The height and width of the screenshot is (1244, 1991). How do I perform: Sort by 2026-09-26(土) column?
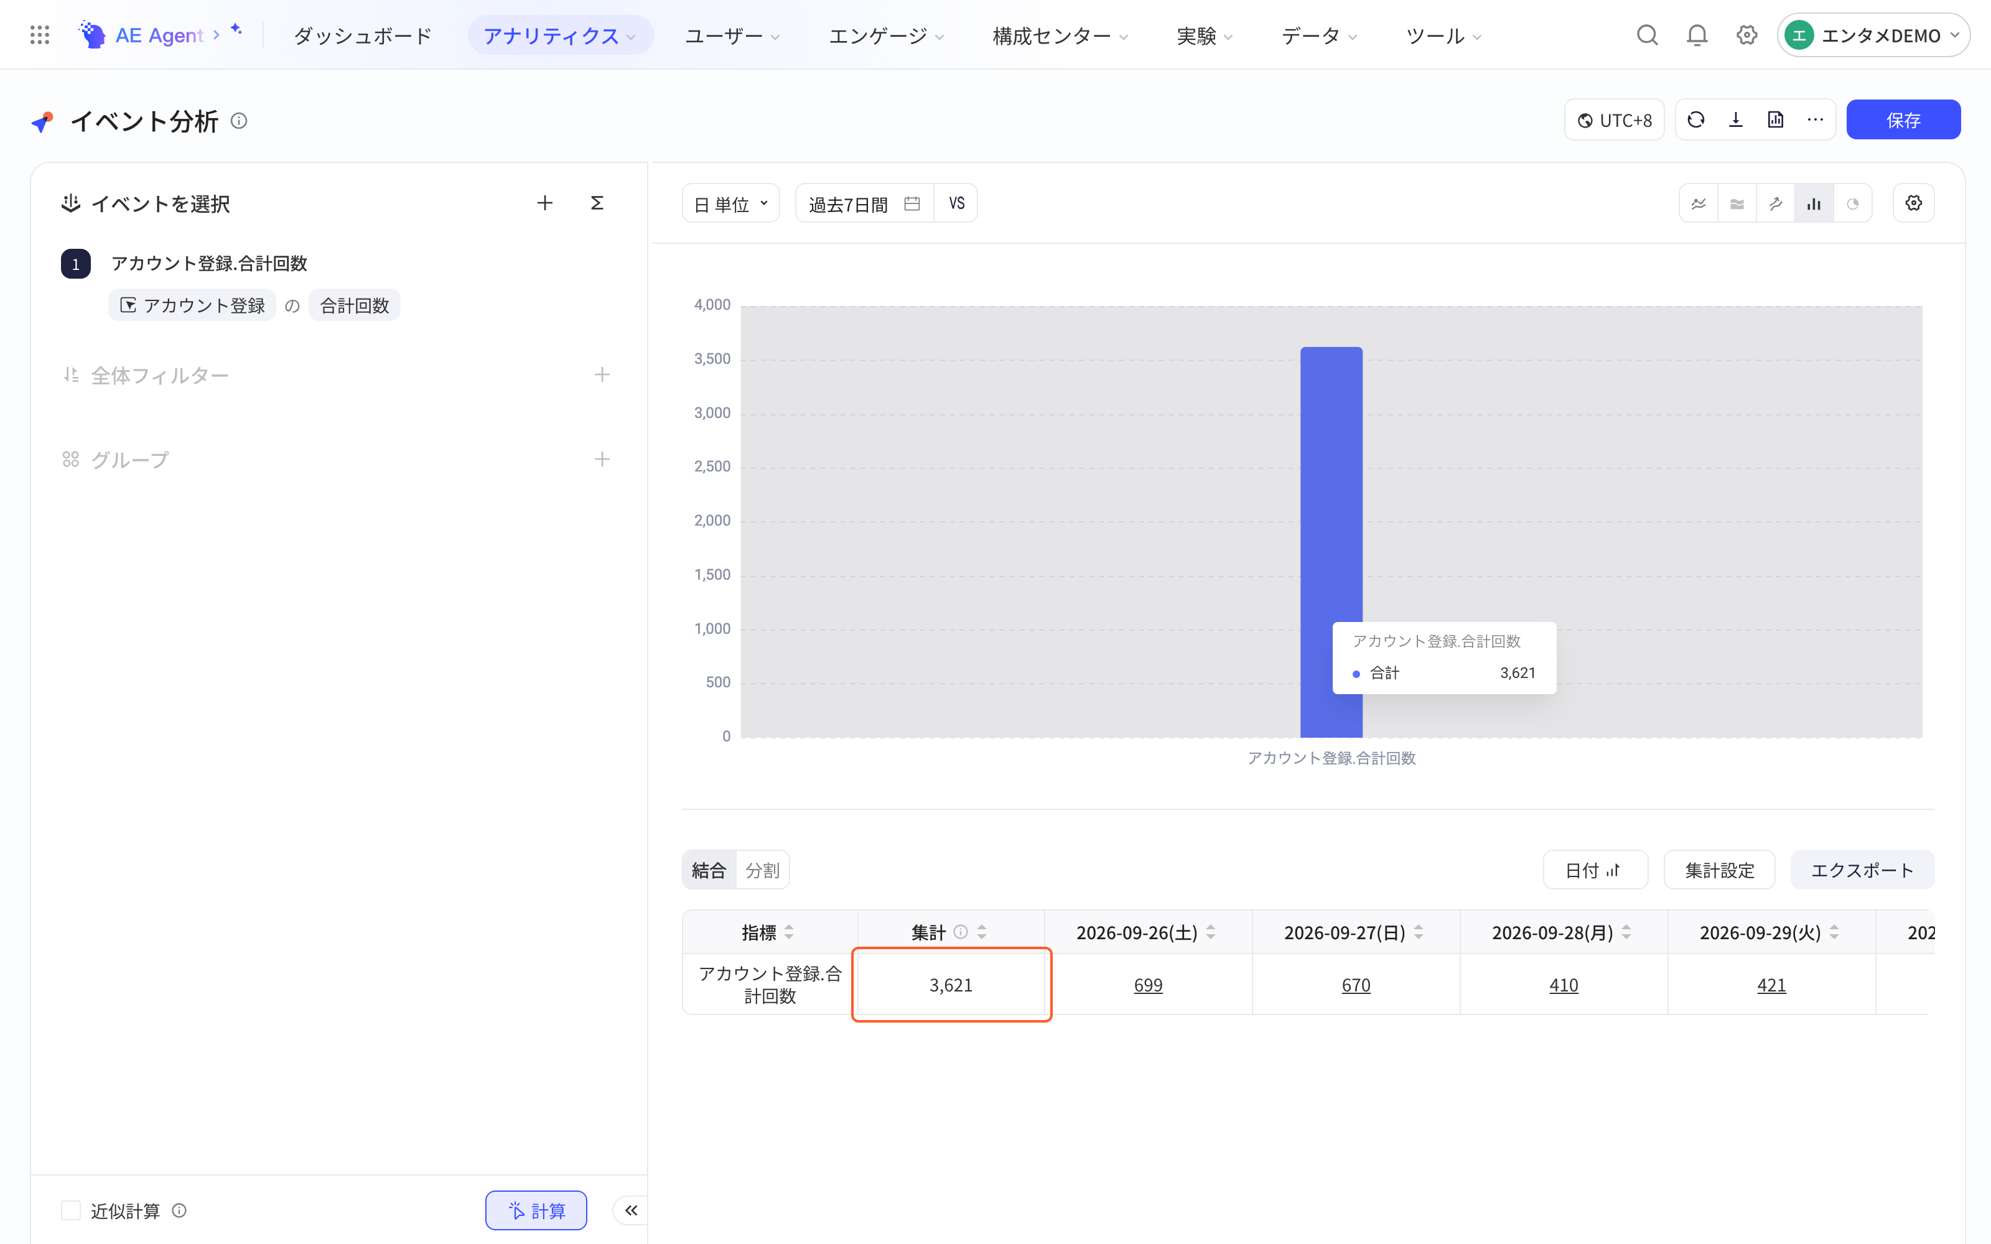click(x=1211, y=932)
